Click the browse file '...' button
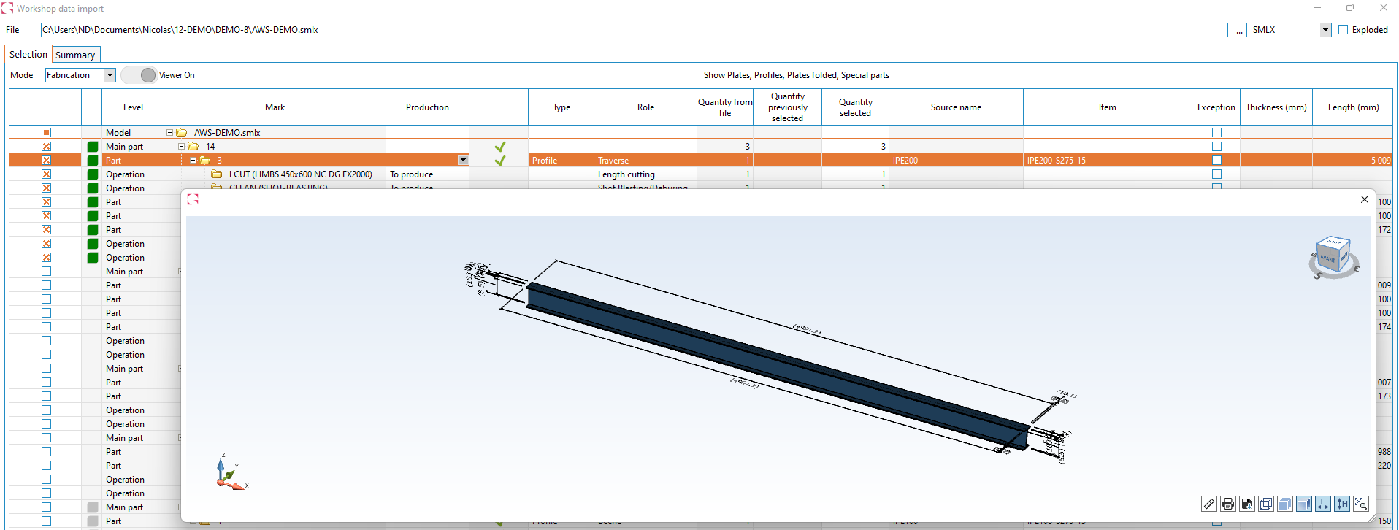Viewport: 1399px width, 530px height. coord(1240,30)
